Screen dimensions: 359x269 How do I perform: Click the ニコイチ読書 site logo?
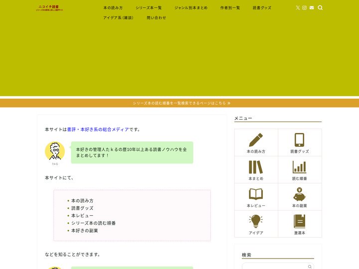pos(49,8)
